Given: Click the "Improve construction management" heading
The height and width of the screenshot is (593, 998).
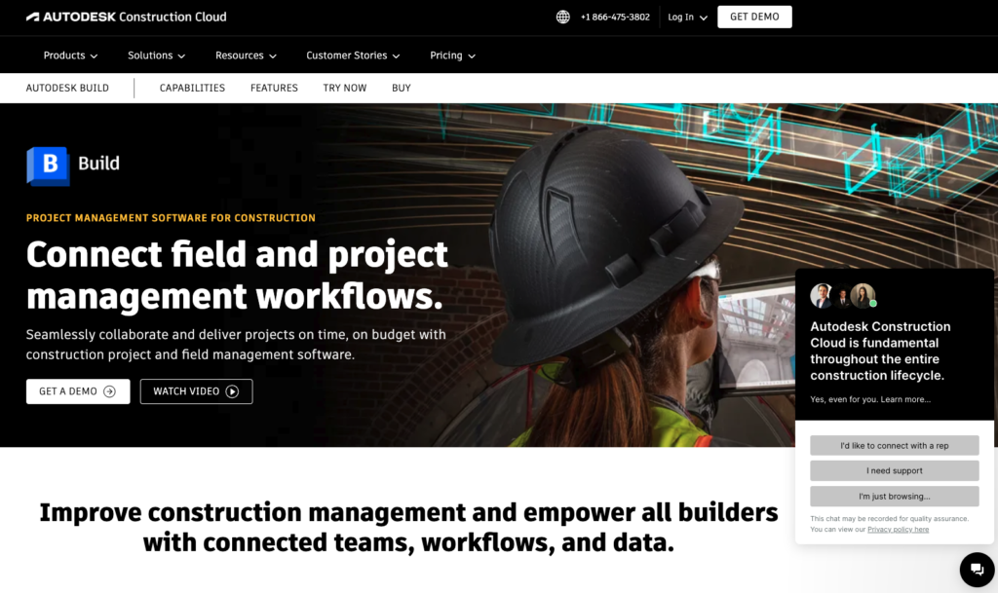Looking at the screenshot, I should click(x=408, y=527).
